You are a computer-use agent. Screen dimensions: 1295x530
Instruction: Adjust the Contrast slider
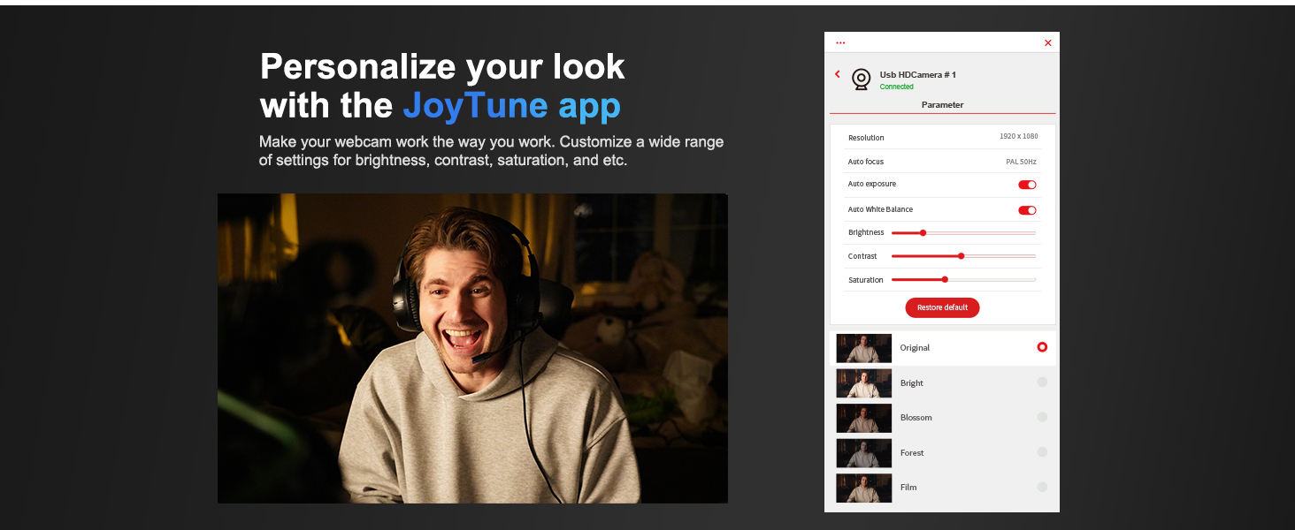(x=963, y=256)
